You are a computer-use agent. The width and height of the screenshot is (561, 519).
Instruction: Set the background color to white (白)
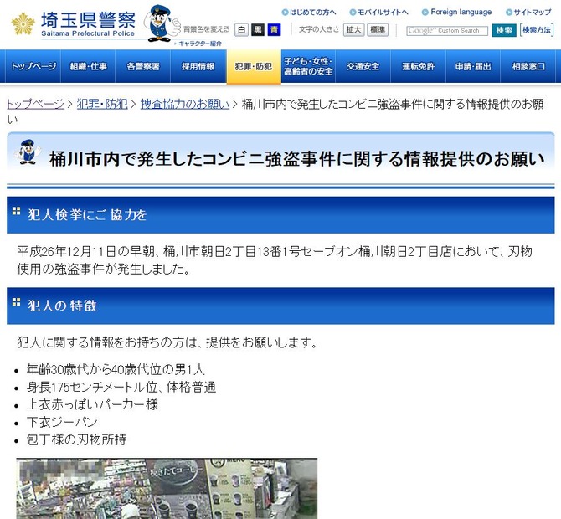[x=240, y=29]
